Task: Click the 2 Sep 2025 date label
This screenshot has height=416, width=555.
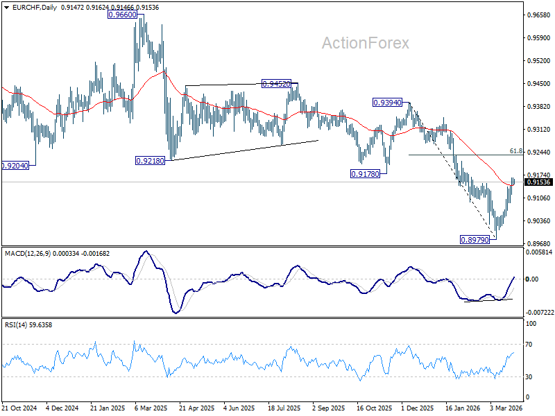Action: tap(328, 408)
